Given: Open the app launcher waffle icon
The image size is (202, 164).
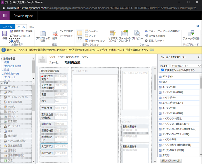Looking at the screenshot, I should pyautogui.click(x=5, y=16).
